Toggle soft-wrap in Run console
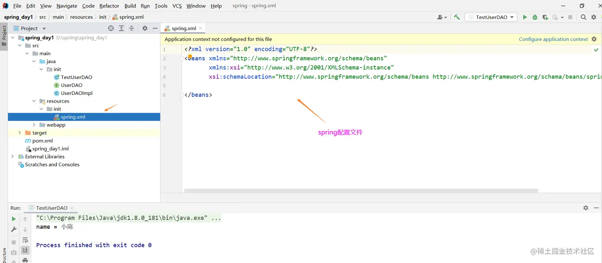 coord(25,240)
